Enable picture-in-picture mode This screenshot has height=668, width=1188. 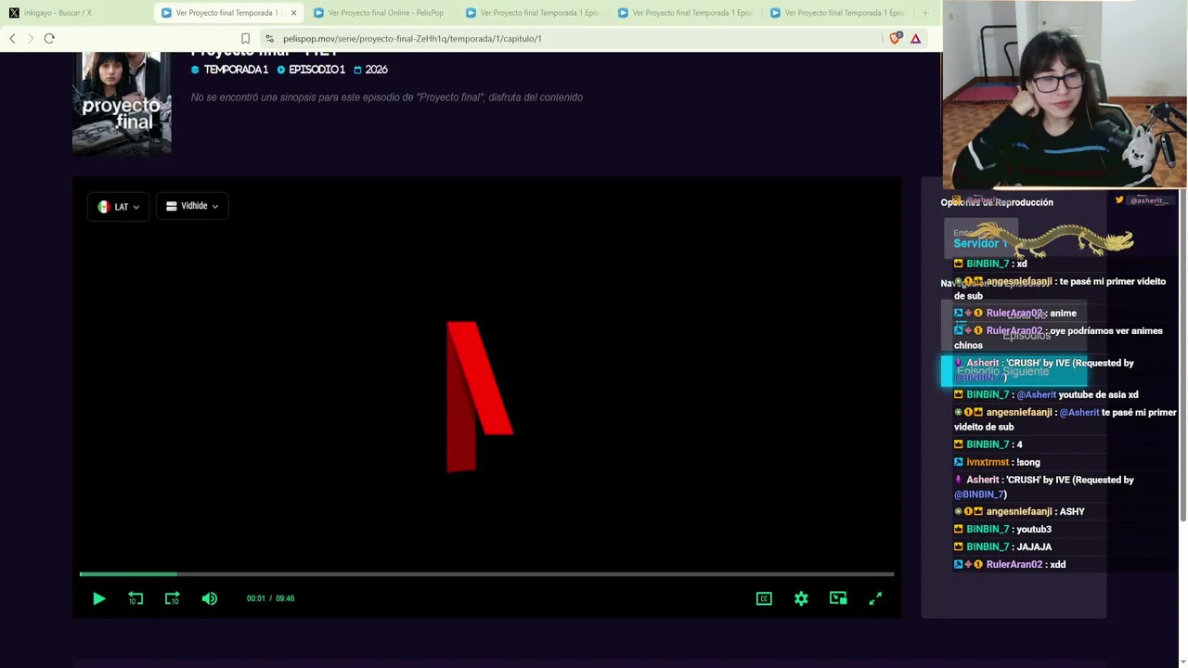[x=838, y=598]
